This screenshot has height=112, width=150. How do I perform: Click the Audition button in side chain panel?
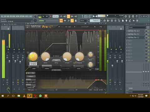point(31,77)
